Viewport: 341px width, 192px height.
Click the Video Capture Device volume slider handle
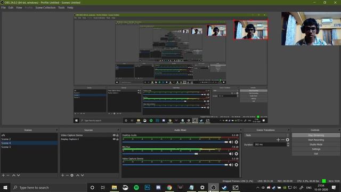[226, 165]
